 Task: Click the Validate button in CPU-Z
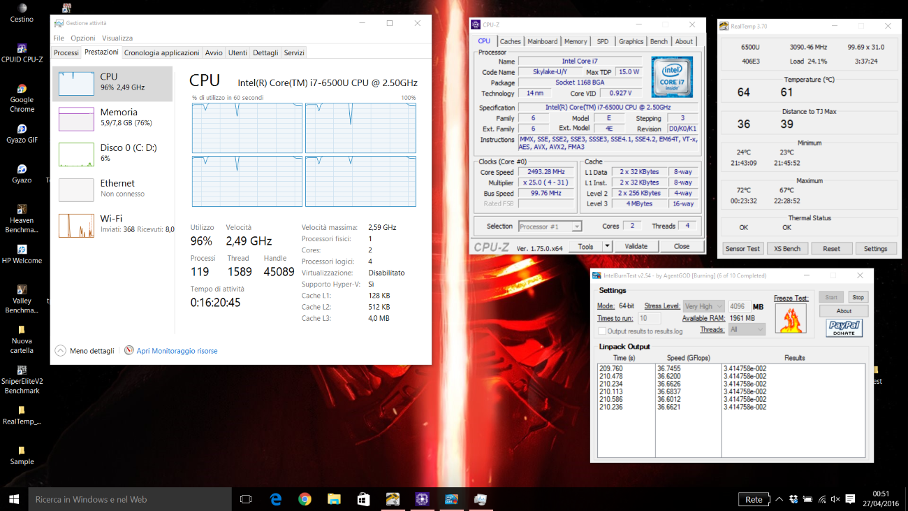tap(636, 246)
